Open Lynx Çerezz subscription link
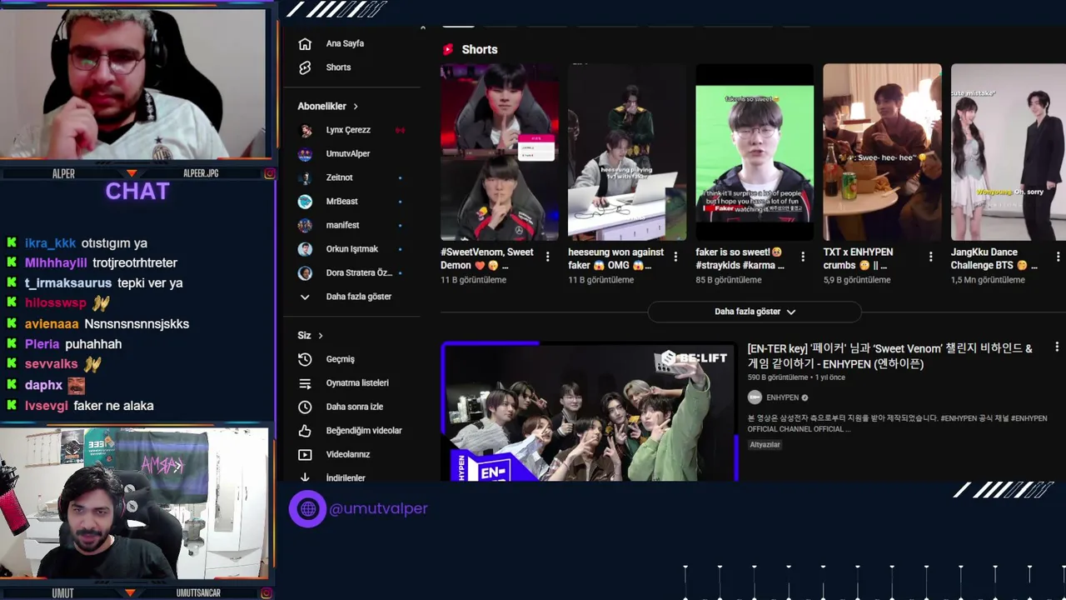1066x600 pixels. [348, 130]
